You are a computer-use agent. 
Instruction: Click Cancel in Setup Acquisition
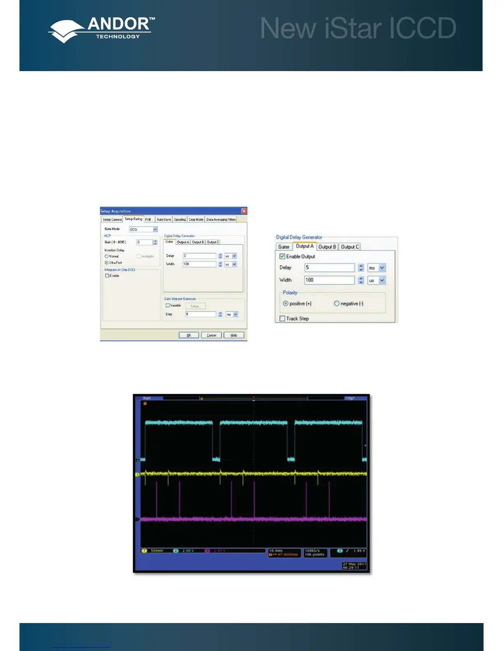211,335
